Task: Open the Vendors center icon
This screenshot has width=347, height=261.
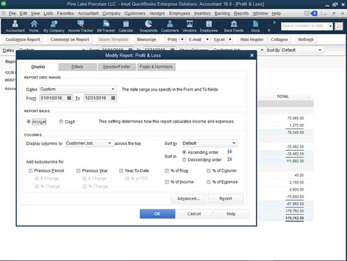Action: pos(189,26)
